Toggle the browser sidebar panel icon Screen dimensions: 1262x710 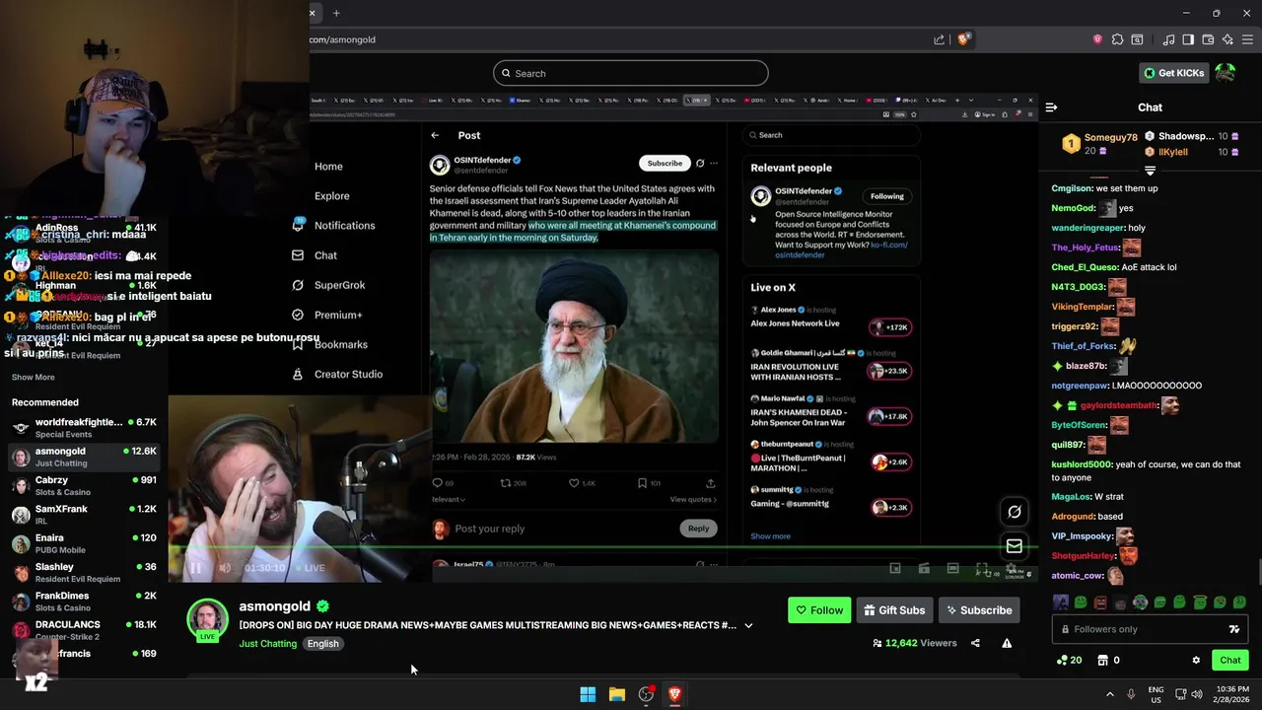pyautogui.click(x=1188, y=39)
